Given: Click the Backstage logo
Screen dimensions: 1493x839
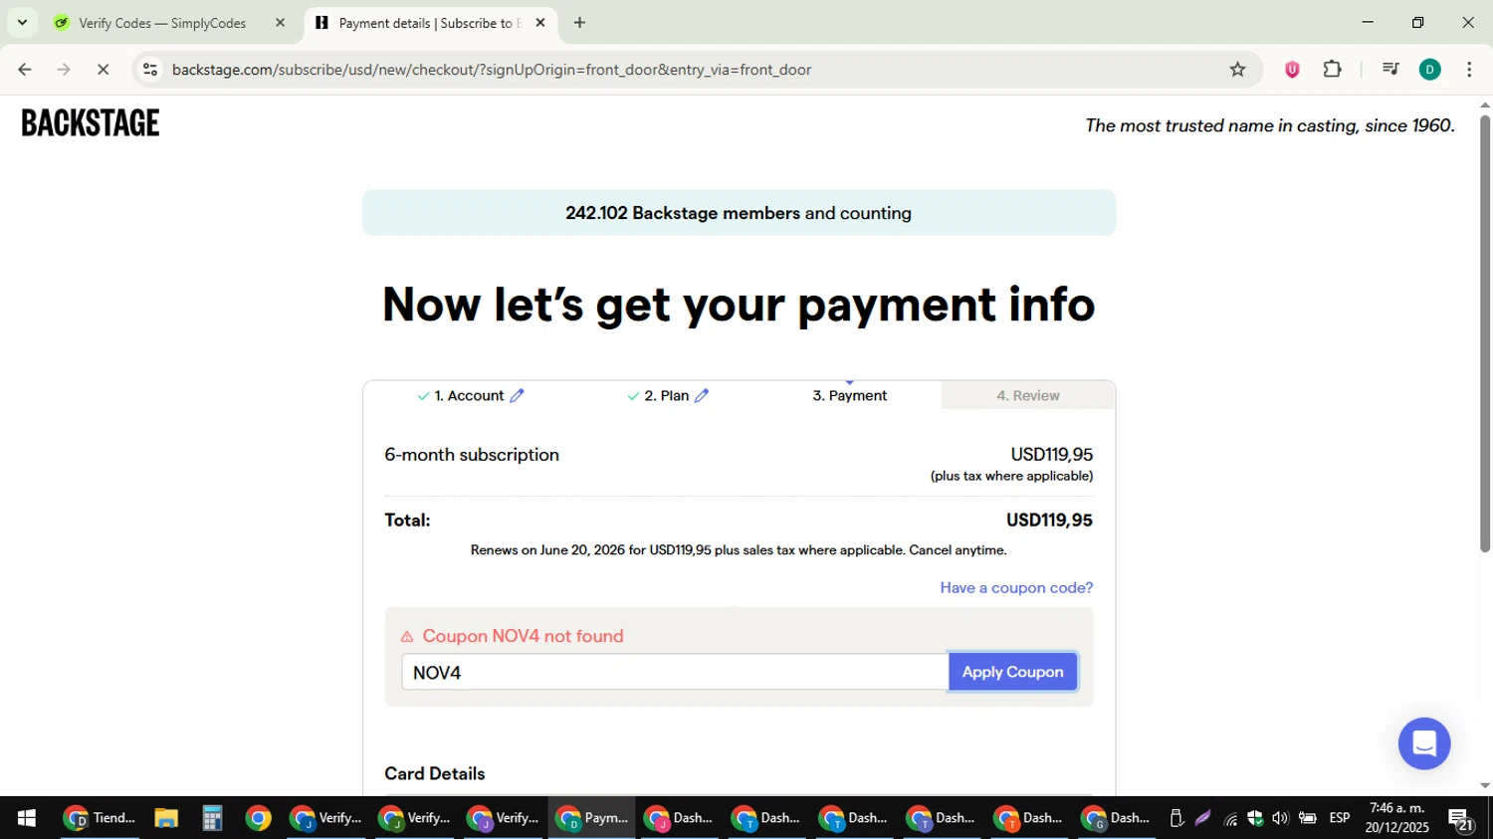Looking at the screenshot, I should [91, 122].
